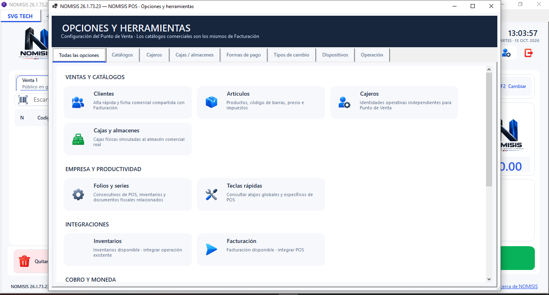This screenshot has width=549, height=295.
Task: Click the green cash register icon
Action: [78, 139]
